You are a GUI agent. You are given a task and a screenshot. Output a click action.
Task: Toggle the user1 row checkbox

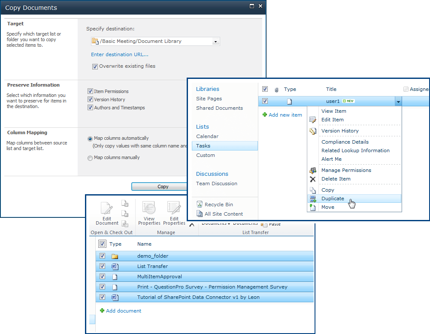point(265,101)
